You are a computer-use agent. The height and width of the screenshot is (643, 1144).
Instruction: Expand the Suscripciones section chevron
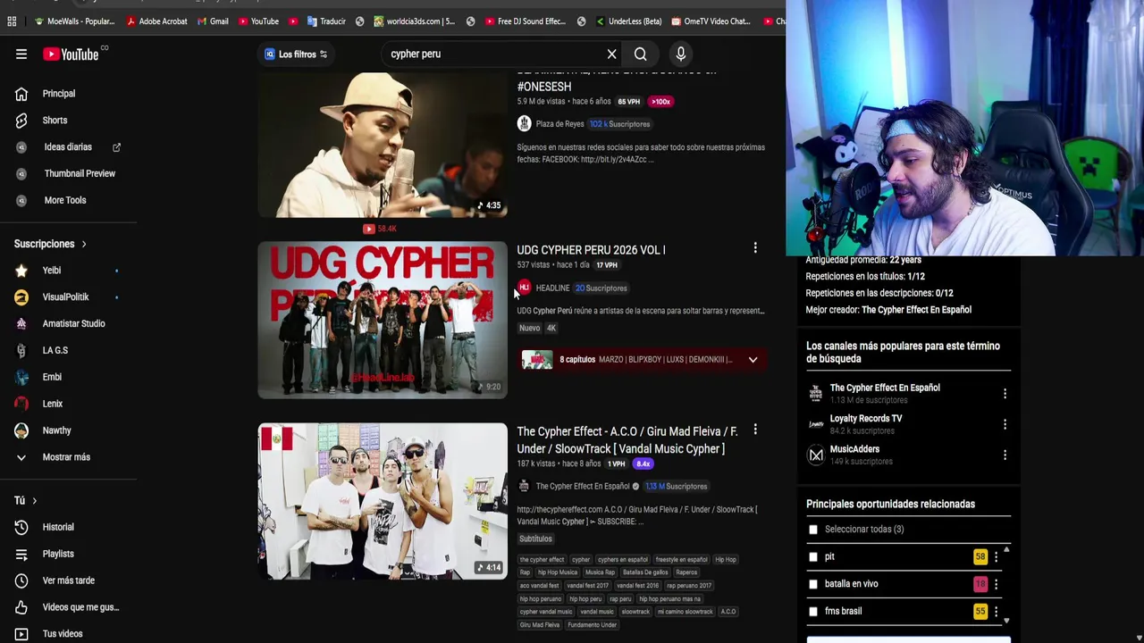tap(84, 245)
